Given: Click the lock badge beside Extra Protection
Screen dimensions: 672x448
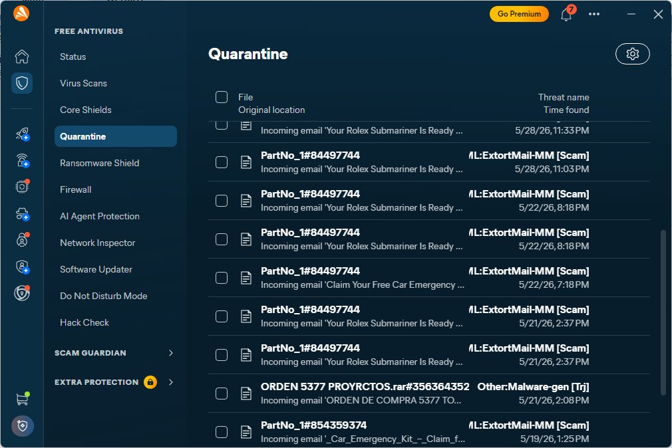Looking at the screenshot, I should pyautogui.click(x=150, y=382).
